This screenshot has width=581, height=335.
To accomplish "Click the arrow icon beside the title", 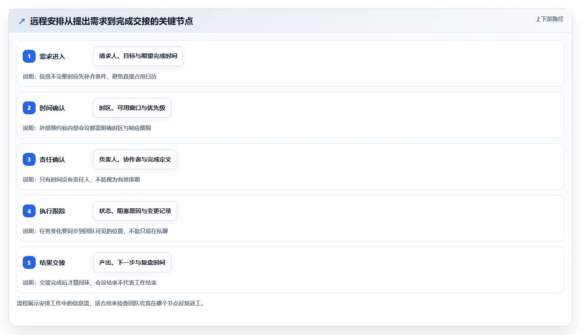I will coord(22,21).
